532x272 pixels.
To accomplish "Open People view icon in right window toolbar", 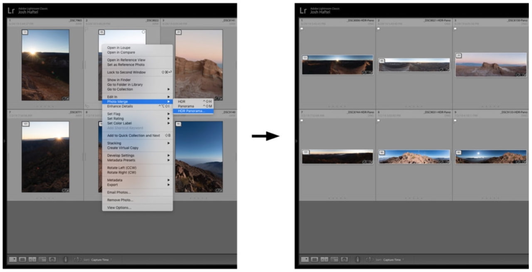I will (343, 260).
